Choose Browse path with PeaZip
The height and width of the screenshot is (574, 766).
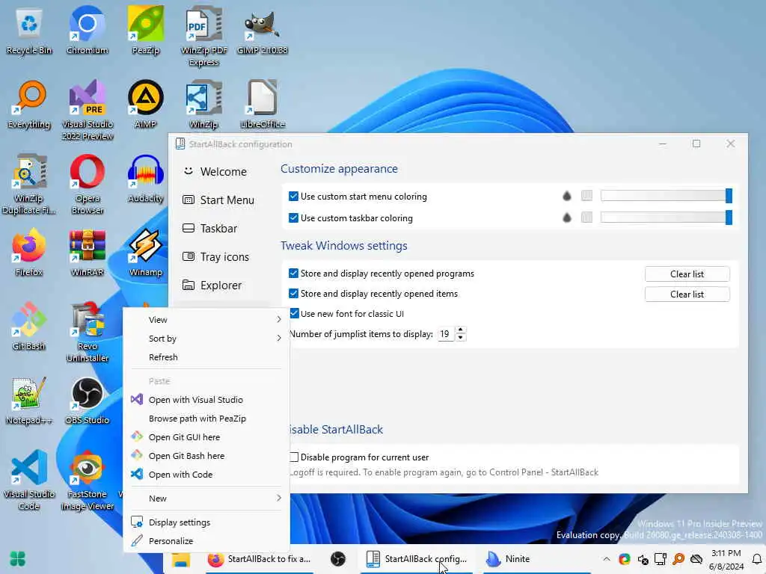[x=206, y=419]
